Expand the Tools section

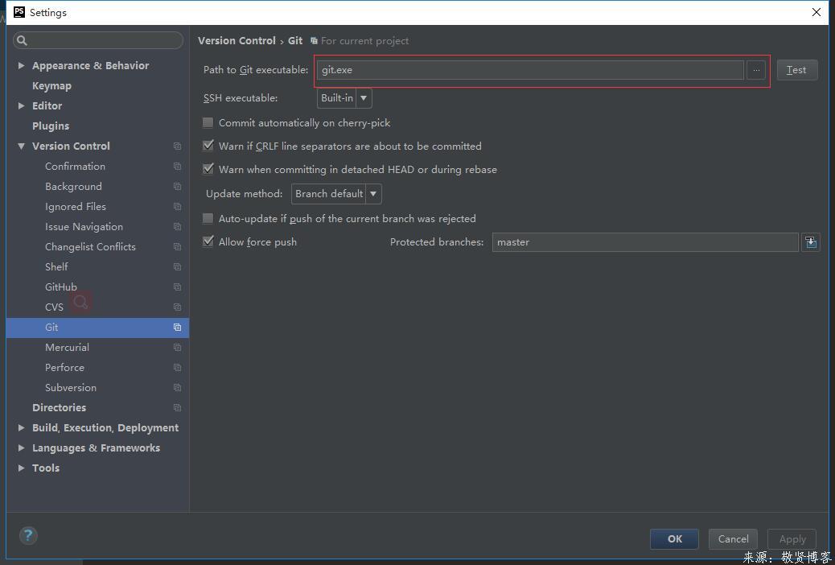pos(21,468)
